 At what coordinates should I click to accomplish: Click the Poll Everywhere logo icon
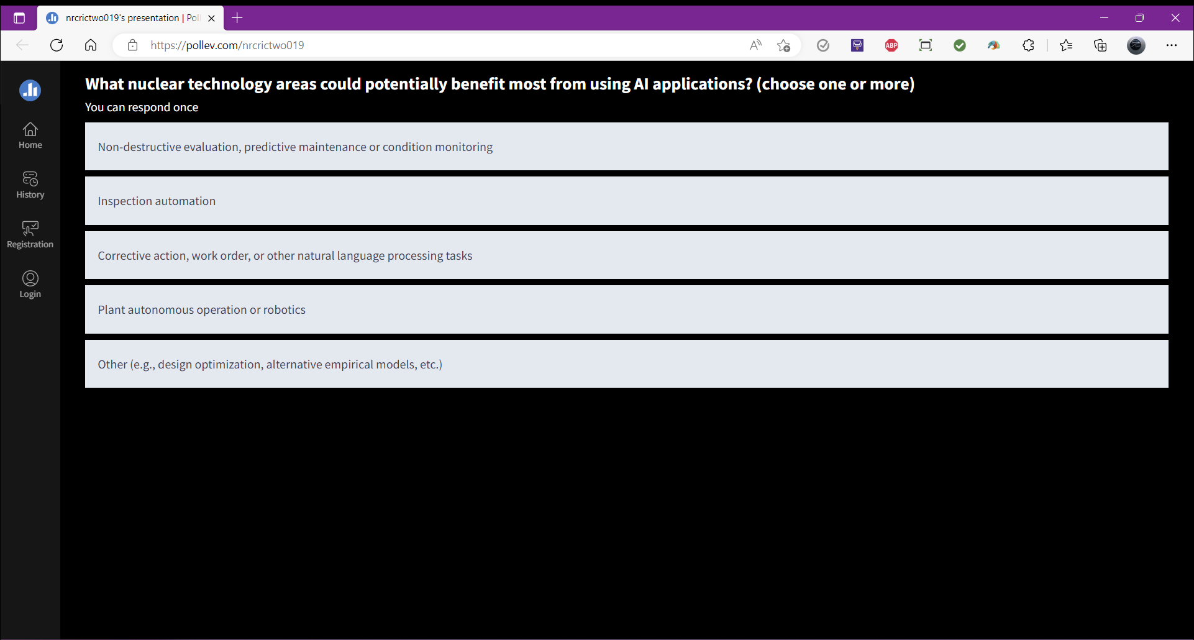30,91
